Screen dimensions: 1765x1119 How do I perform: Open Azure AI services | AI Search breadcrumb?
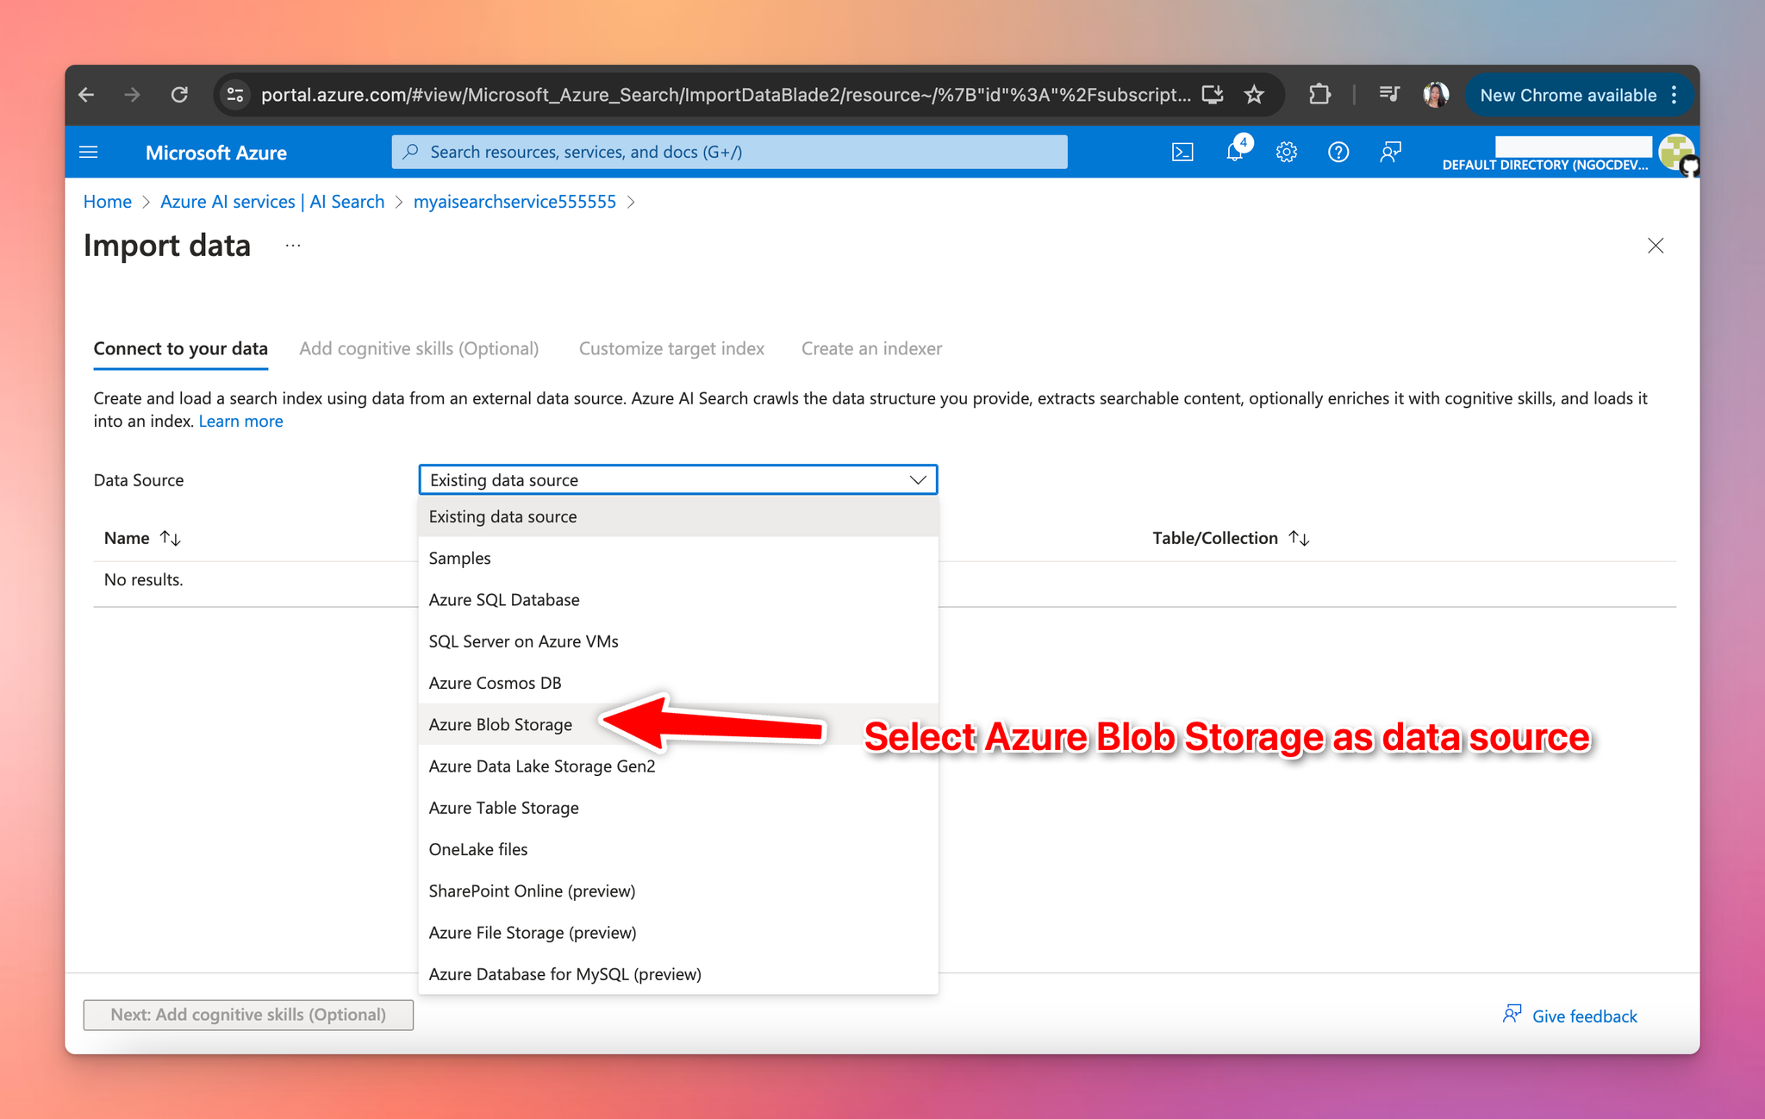coord(272,202)
